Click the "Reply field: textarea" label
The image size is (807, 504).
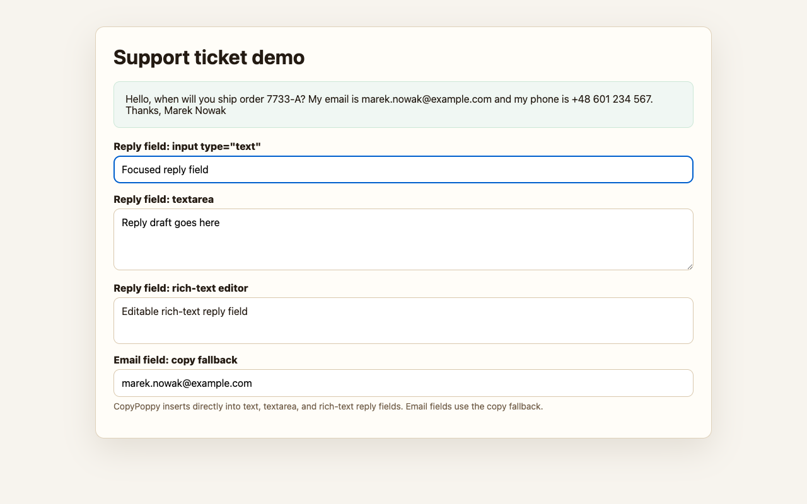[x=163, y=199]
